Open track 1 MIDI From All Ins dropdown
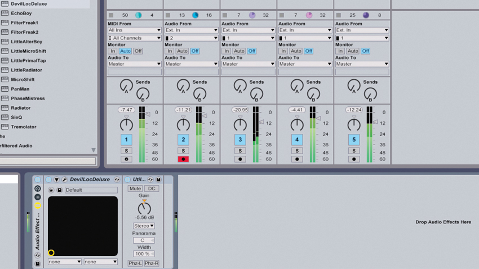 click(135, 30)
